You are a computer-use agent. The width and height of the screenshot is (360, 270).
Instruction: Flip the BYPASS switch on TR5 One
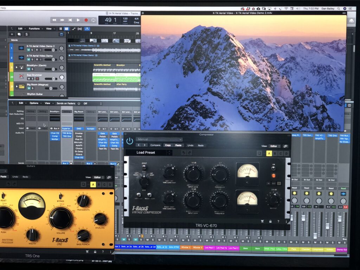pos(60,196)
